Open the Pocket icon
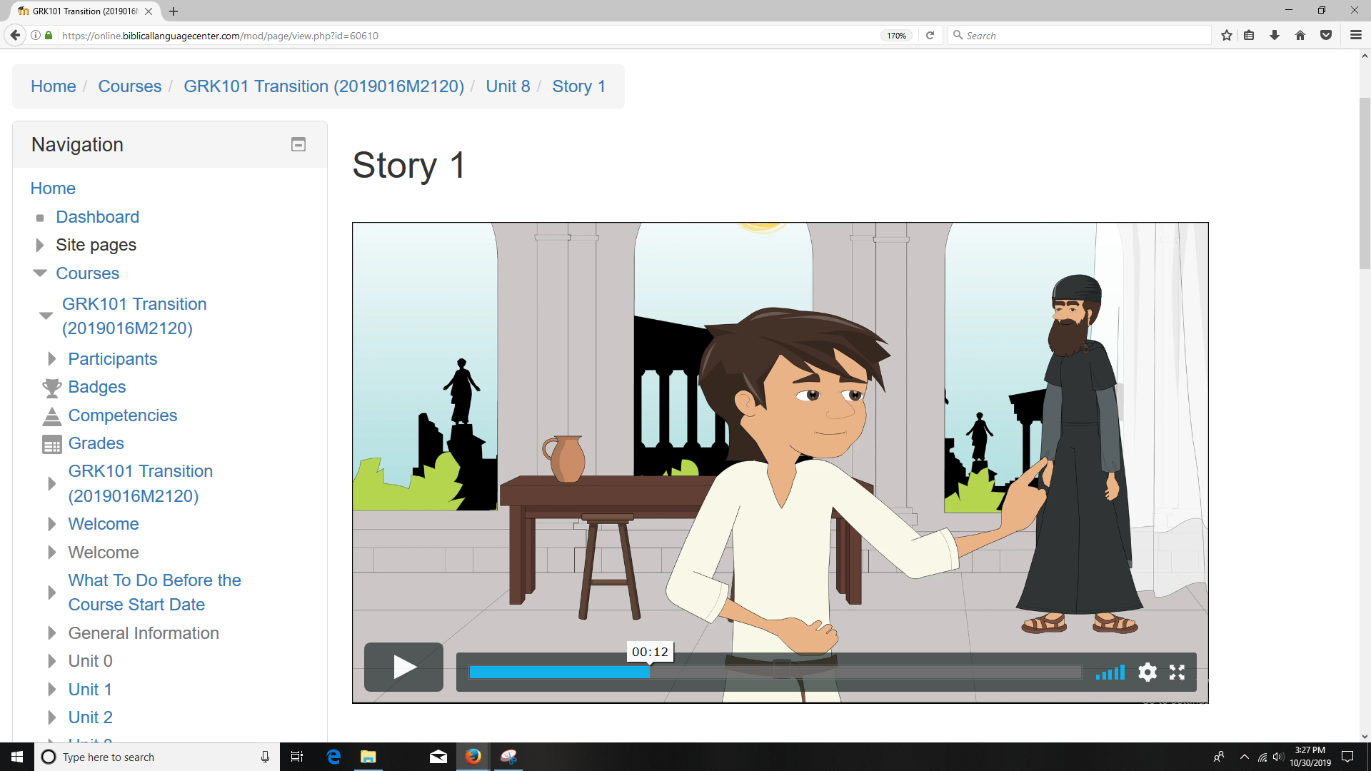This screenshot has height=771, width=1371. point(1326,35)
